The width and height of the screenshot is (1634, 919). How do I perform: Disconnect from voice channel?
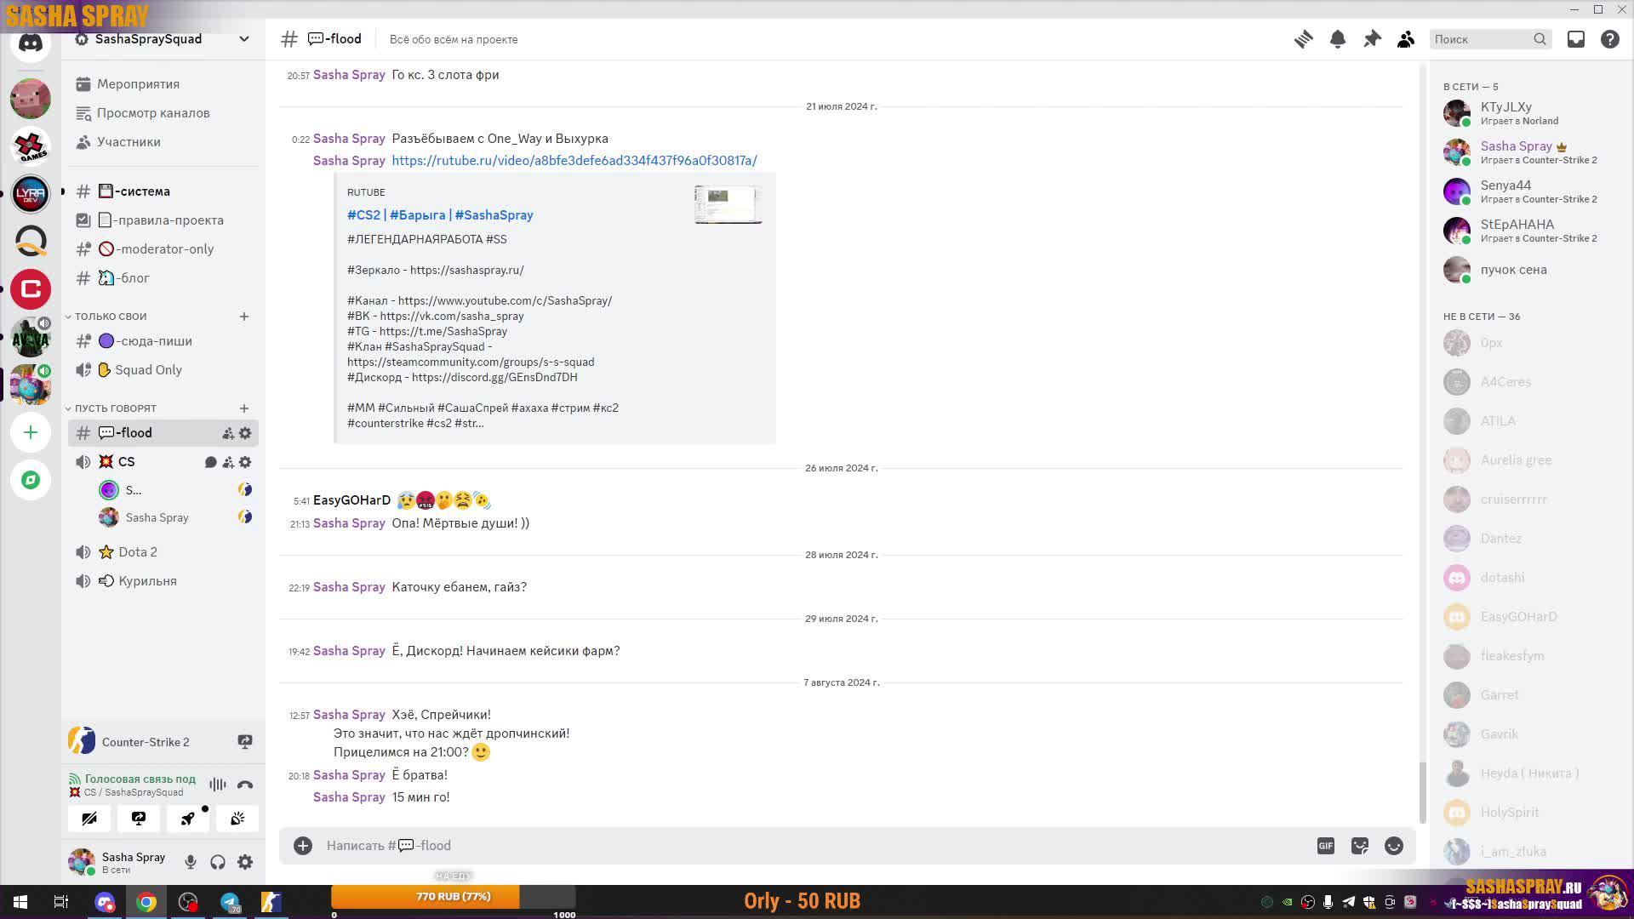tap(245, 785)
